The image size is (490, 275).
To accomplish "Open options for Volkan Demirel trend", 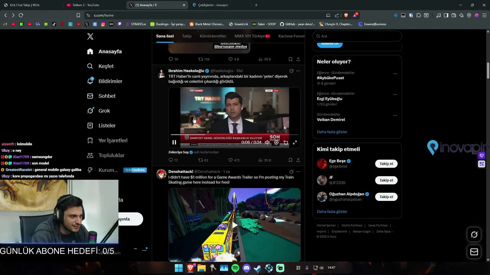I will pyautogui.click(x=395, y=116).
